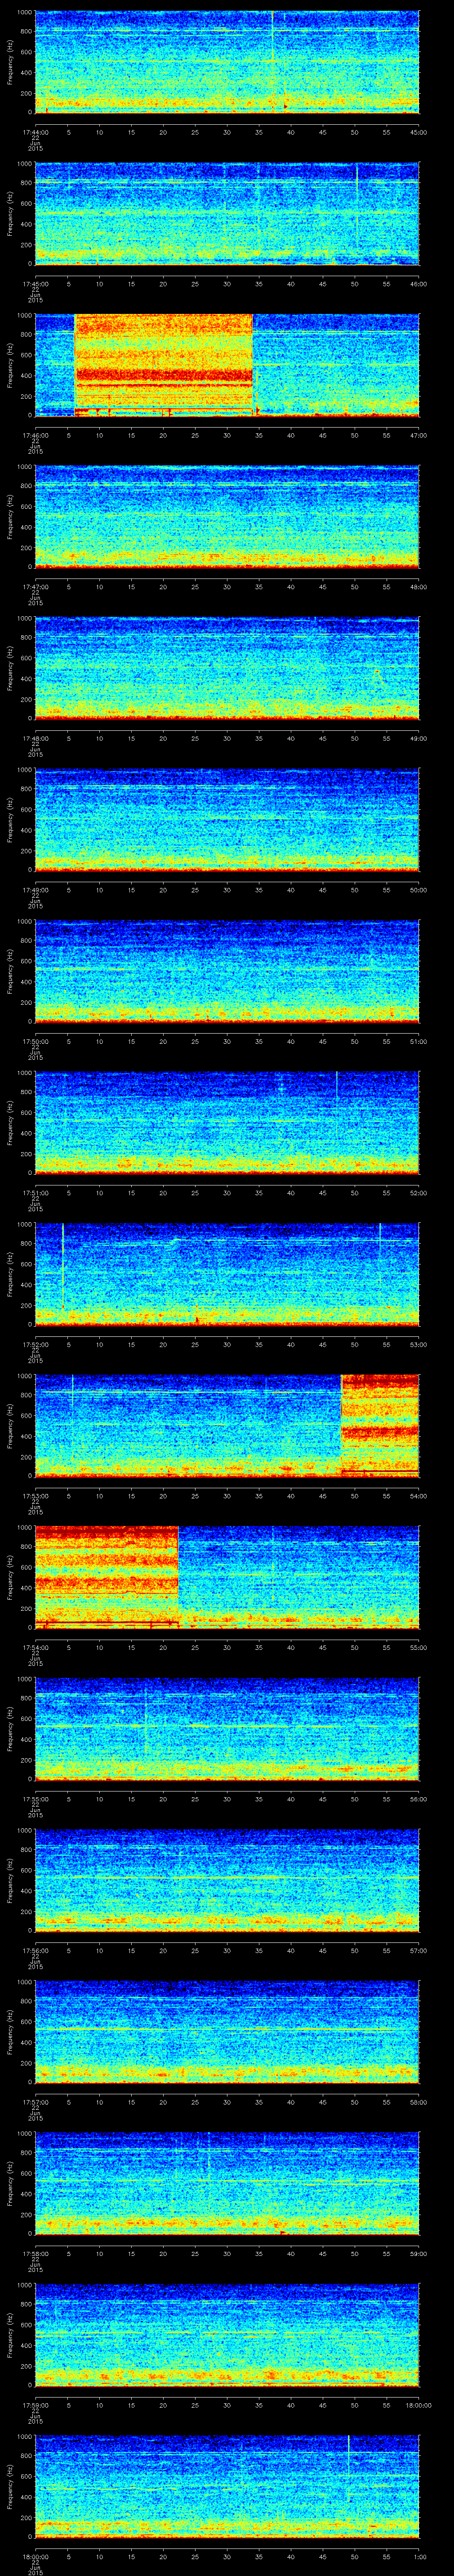
Task: Click the '17:59:00' time label
Action: tap(35, 2404)
